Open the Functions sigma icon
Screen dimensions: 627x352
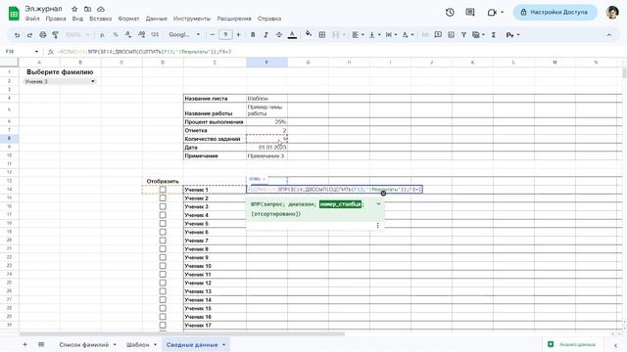(494, 35)
